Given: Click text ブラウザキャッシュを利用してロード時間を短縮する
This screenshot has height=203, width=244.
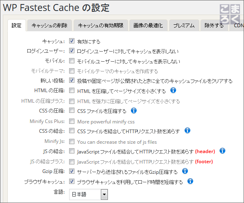Looking at the screenshot, I should pyautogui.click(x=130, y=182).
